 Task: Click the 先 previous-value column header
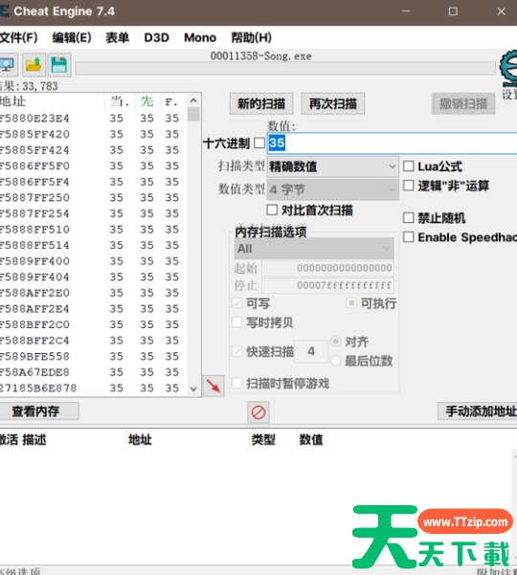pyautogui.click(x=146, y=101)
